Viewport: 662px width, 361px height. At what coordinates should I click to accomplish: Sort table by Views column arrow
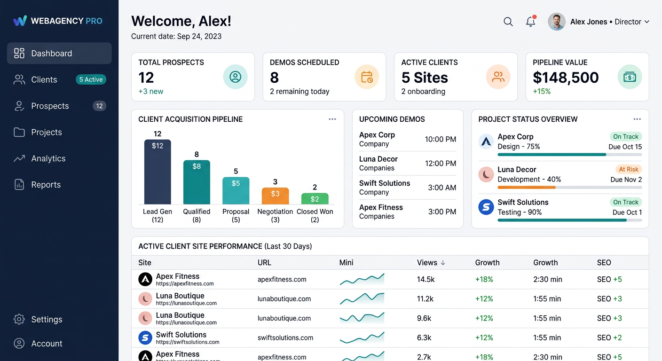(x=443, y=263)
